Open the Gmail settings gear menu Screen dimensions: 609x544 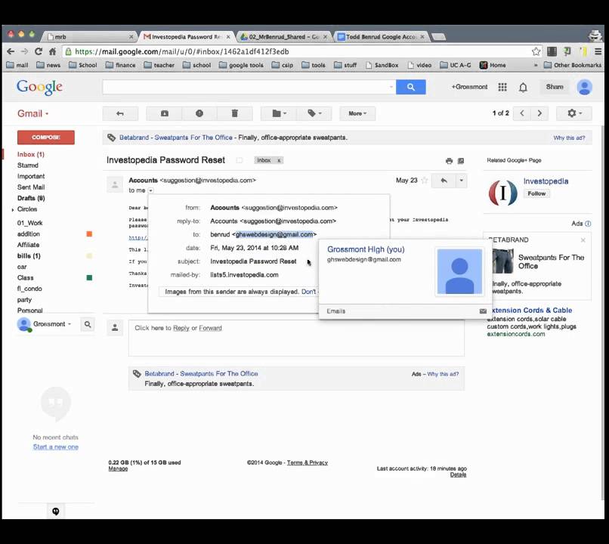point(574,113)
